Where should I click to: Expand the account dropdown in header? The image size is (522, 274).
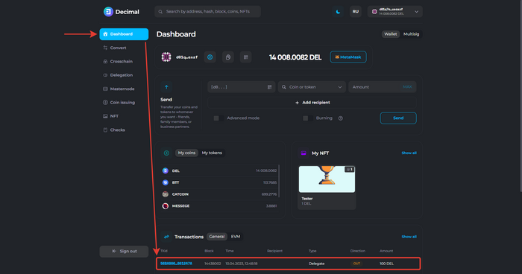coord(394,12)
